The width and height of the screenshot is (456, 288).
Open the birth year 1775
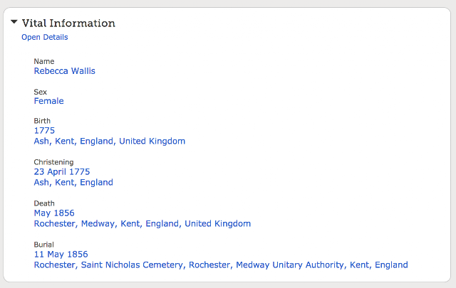(44, 130)
